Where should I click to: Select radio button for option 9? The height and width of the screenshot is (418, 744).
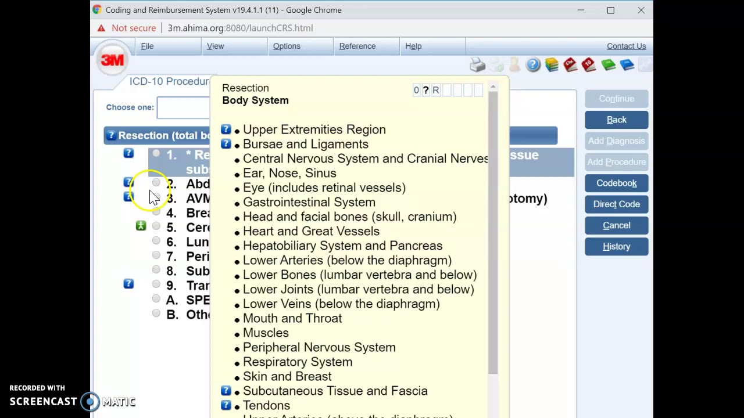pyautogui.click(x=156, y=284)
